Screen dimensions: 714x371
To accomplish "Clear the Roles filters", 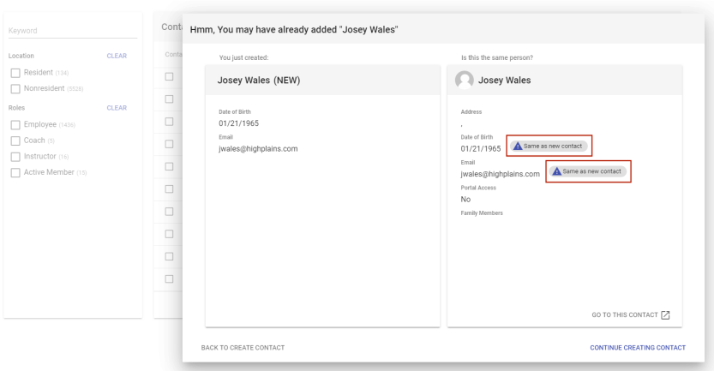I will [116, 108].
